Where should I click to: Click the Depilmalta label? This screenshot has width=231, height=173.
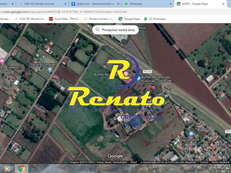pyautogui.click(x=188, y=140)
